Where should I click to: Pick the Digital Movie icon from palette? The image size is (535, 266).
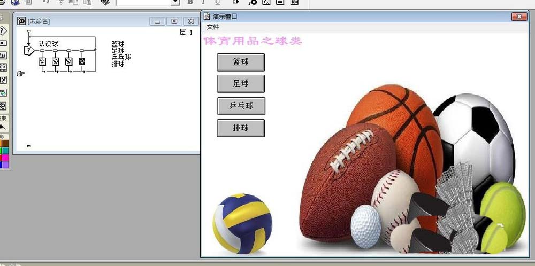3,67
